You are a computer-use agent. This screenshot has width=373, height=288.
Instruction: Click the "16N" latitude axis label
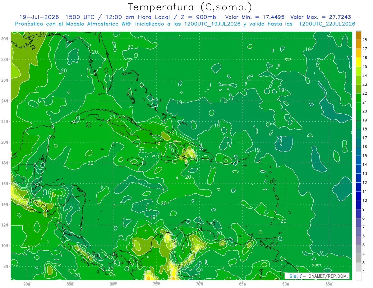[5, 183]
